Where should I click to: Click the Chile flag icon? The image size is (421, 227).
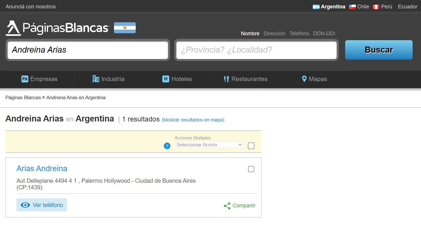click(352, 7)
